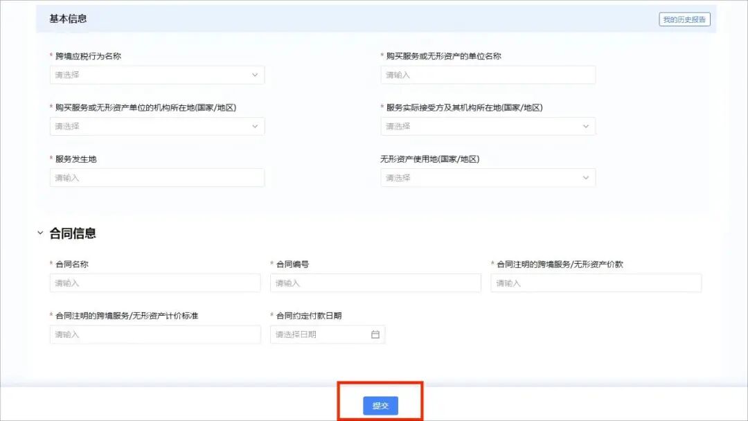Click arrow icon in 服务实际接受方及其机构所在地 selector
The width and height of the screenshot is (748, 421).
(x=585, y=126)
